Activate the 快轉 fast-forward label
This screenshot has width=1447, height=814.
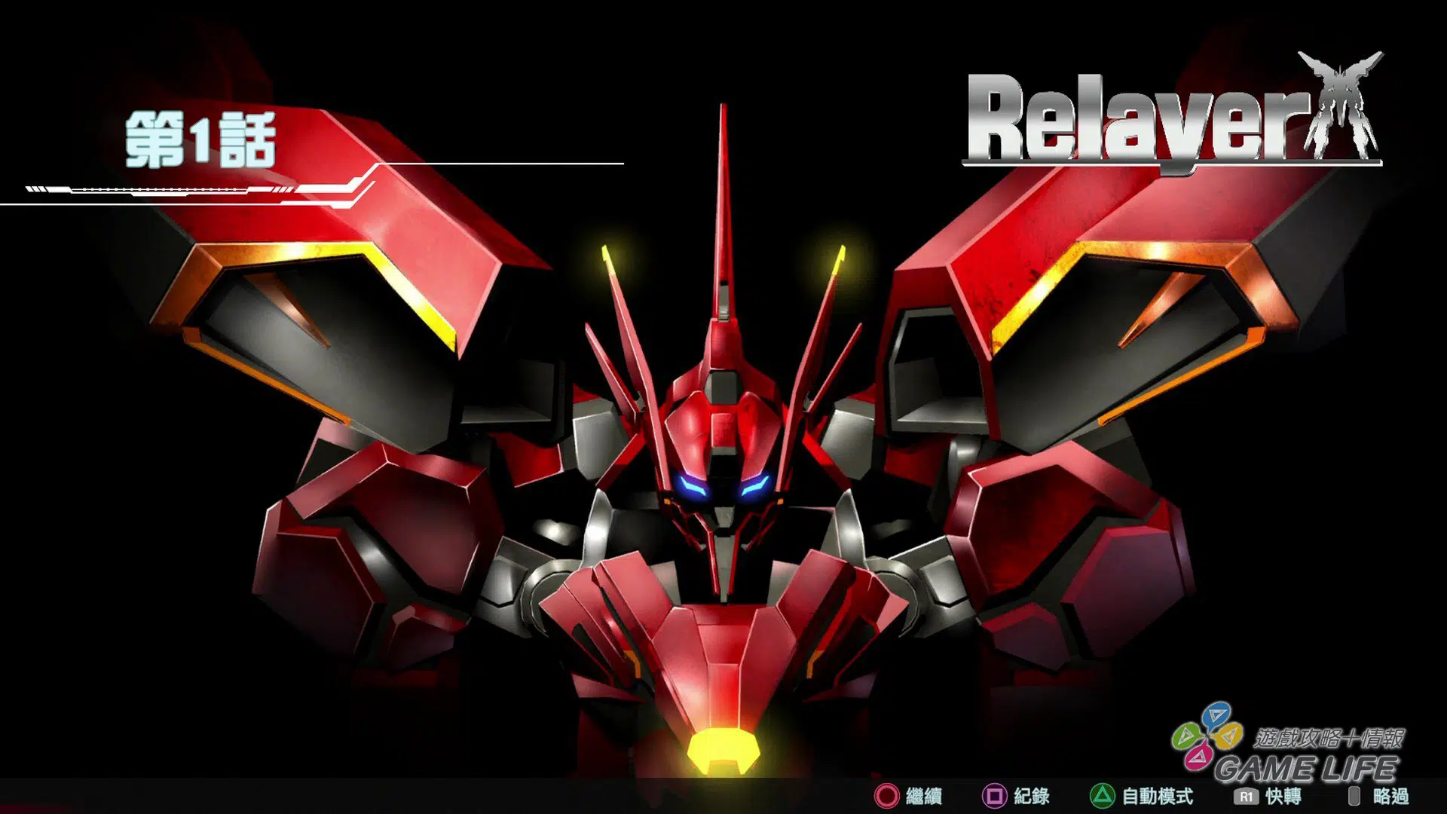click(x=1283, y=797)
